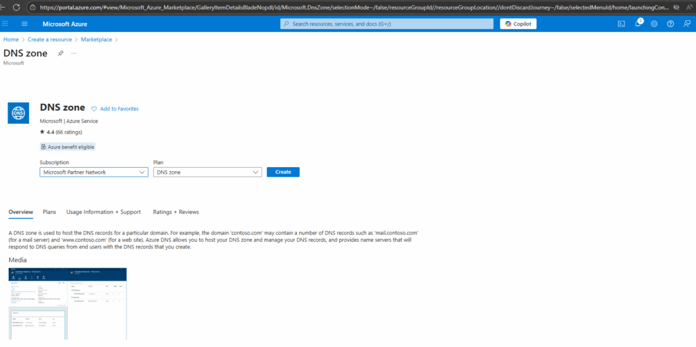696x347 pixels.
Task: Open the Ratings + Reviews tab
Action: click(176, 212)
